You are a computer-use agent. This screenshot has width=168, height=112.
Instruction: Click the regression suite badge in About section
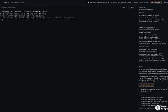click(x=153, y=90)
